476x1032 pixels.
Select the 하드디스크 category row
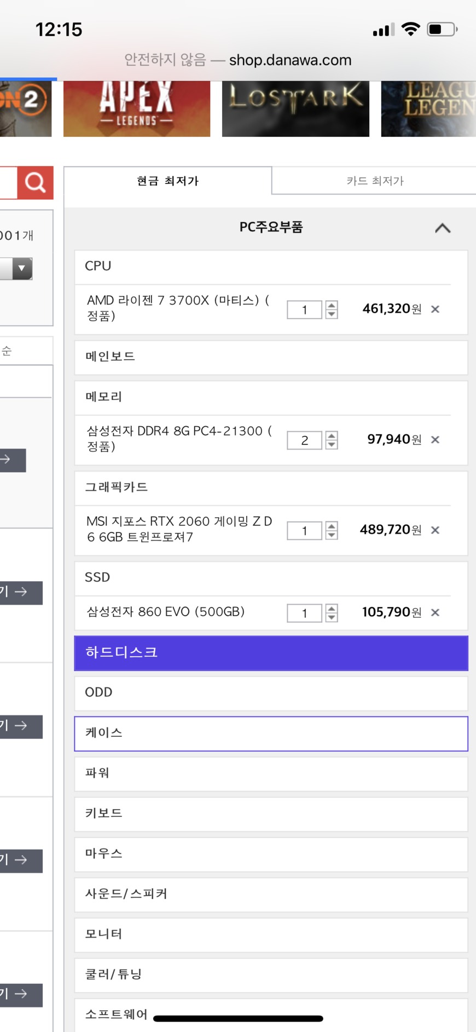click(x=271, y=653)
